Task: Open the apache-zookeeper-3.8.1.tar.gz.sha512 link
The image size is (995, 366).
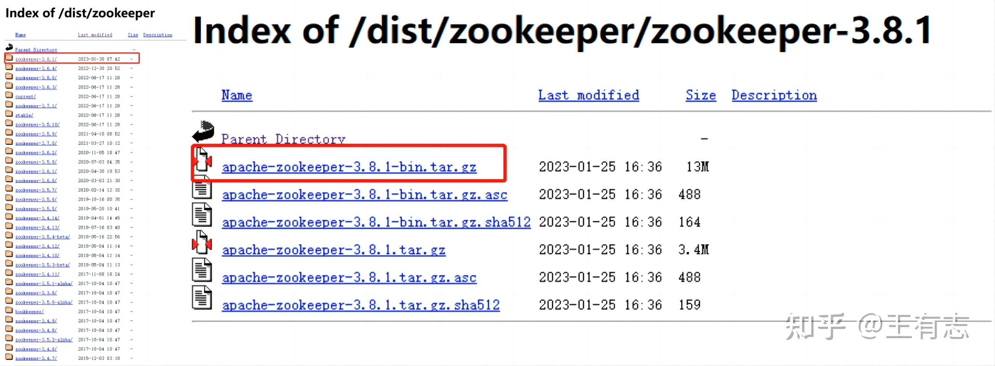Action: [x=361, y=305]
